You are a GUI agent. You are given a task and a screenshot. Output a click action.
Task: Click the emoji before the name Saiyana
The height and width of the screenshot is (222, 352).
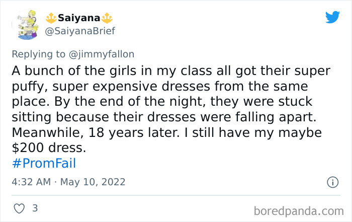pyautogui.click(x=52, y=18)
